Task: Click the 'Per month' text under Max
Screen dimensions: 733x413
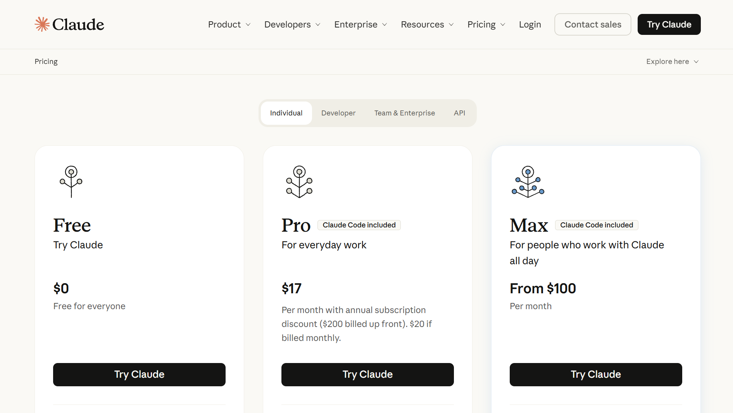Action: [531, 306]
